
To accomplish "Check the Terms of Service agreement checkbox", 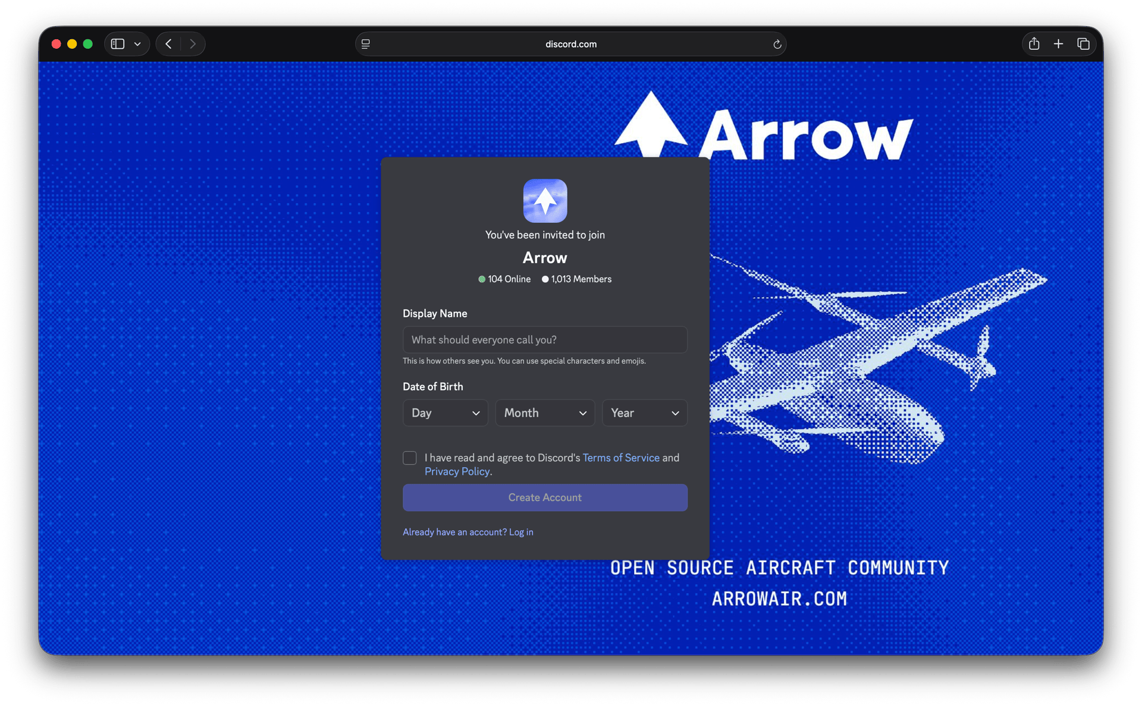I will tap(410, 458).
